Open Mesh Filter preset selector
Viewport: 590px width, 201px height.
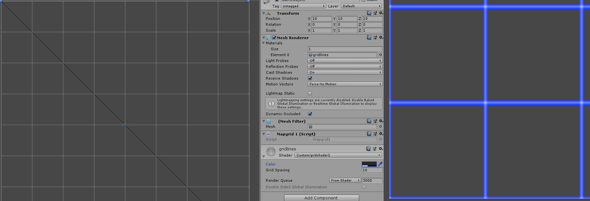point(375,121)
